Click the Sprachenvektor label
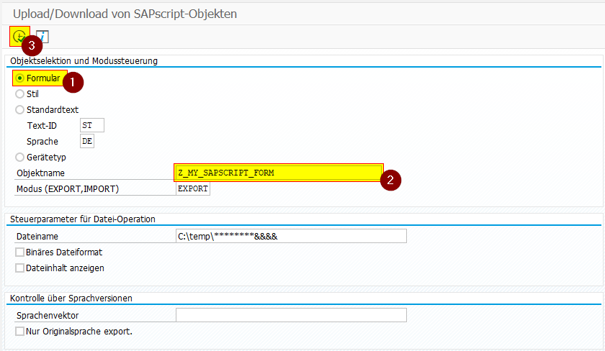The height and width of the screenshot is (351, 605). click(x=48, y=316)
